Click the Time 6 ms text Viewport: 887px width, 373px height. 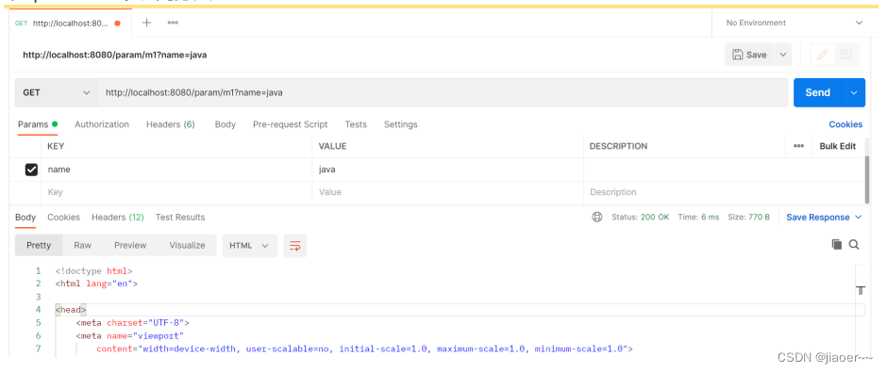click(x=698, y=218)
